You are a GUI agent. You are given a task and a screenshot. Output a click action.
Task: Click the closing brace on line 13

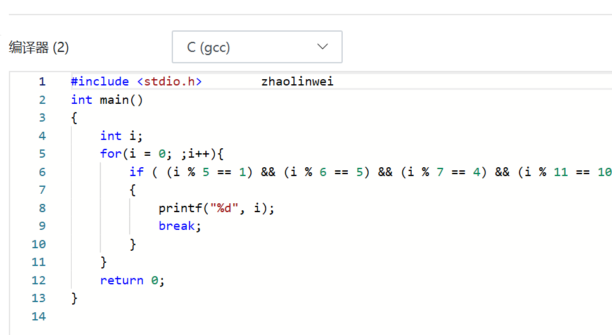tap(74, 298)
